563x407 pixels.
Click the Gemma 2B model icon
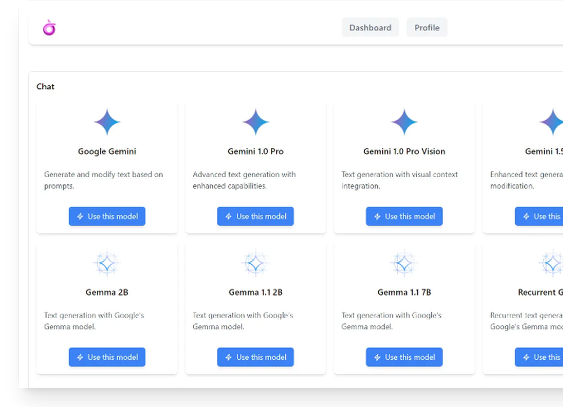pyautogui.click(x=107, y=263)
